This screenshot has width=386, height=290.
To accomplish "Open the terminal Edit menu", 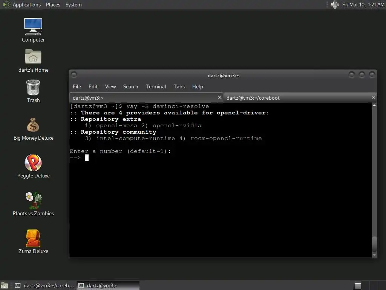I will coord(93,86).
